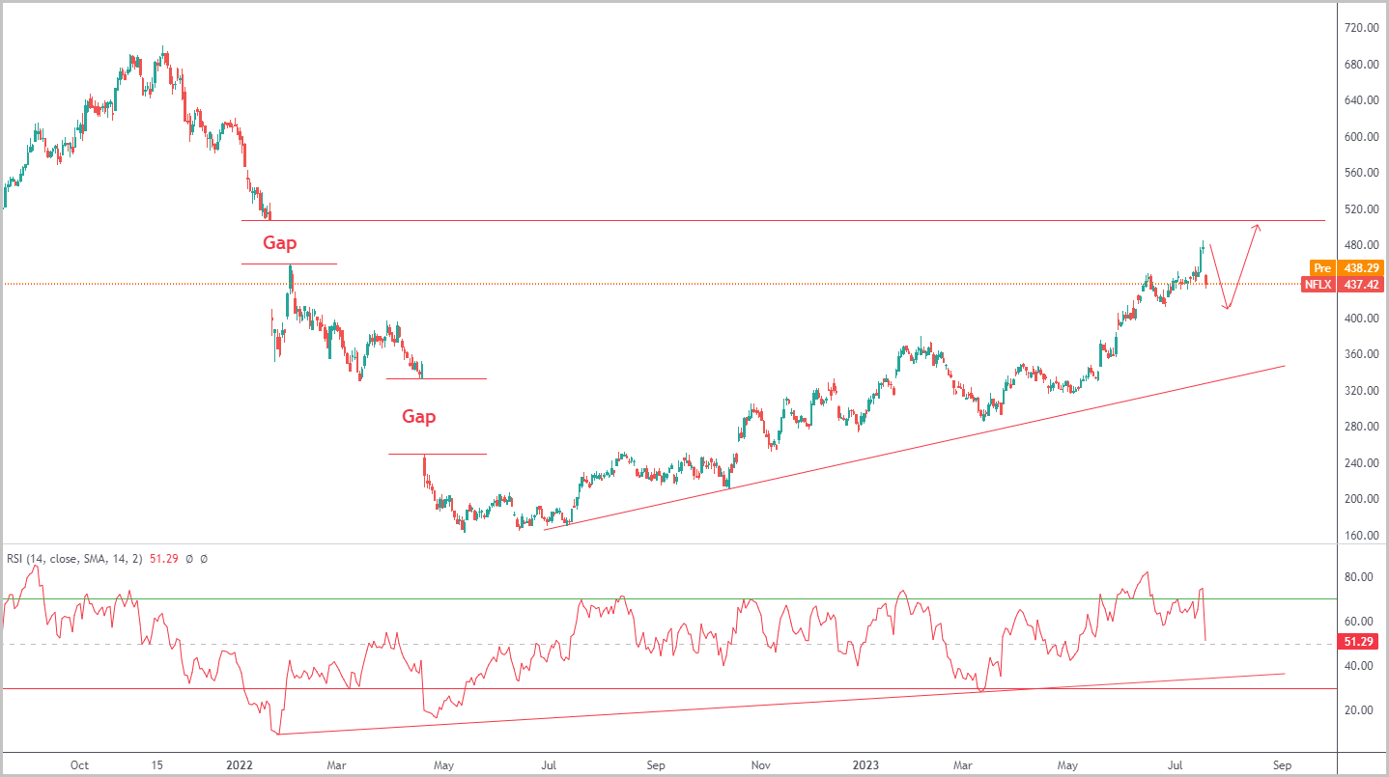The height and width of the screenshot is (777, 1389).
Task: Click the 400.00 price axis label
Action: (x=1360, y=319)
